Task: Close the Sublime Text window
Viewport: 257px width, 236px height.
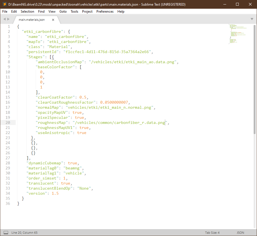Action: pyautogui.click(x=250, y=4)
